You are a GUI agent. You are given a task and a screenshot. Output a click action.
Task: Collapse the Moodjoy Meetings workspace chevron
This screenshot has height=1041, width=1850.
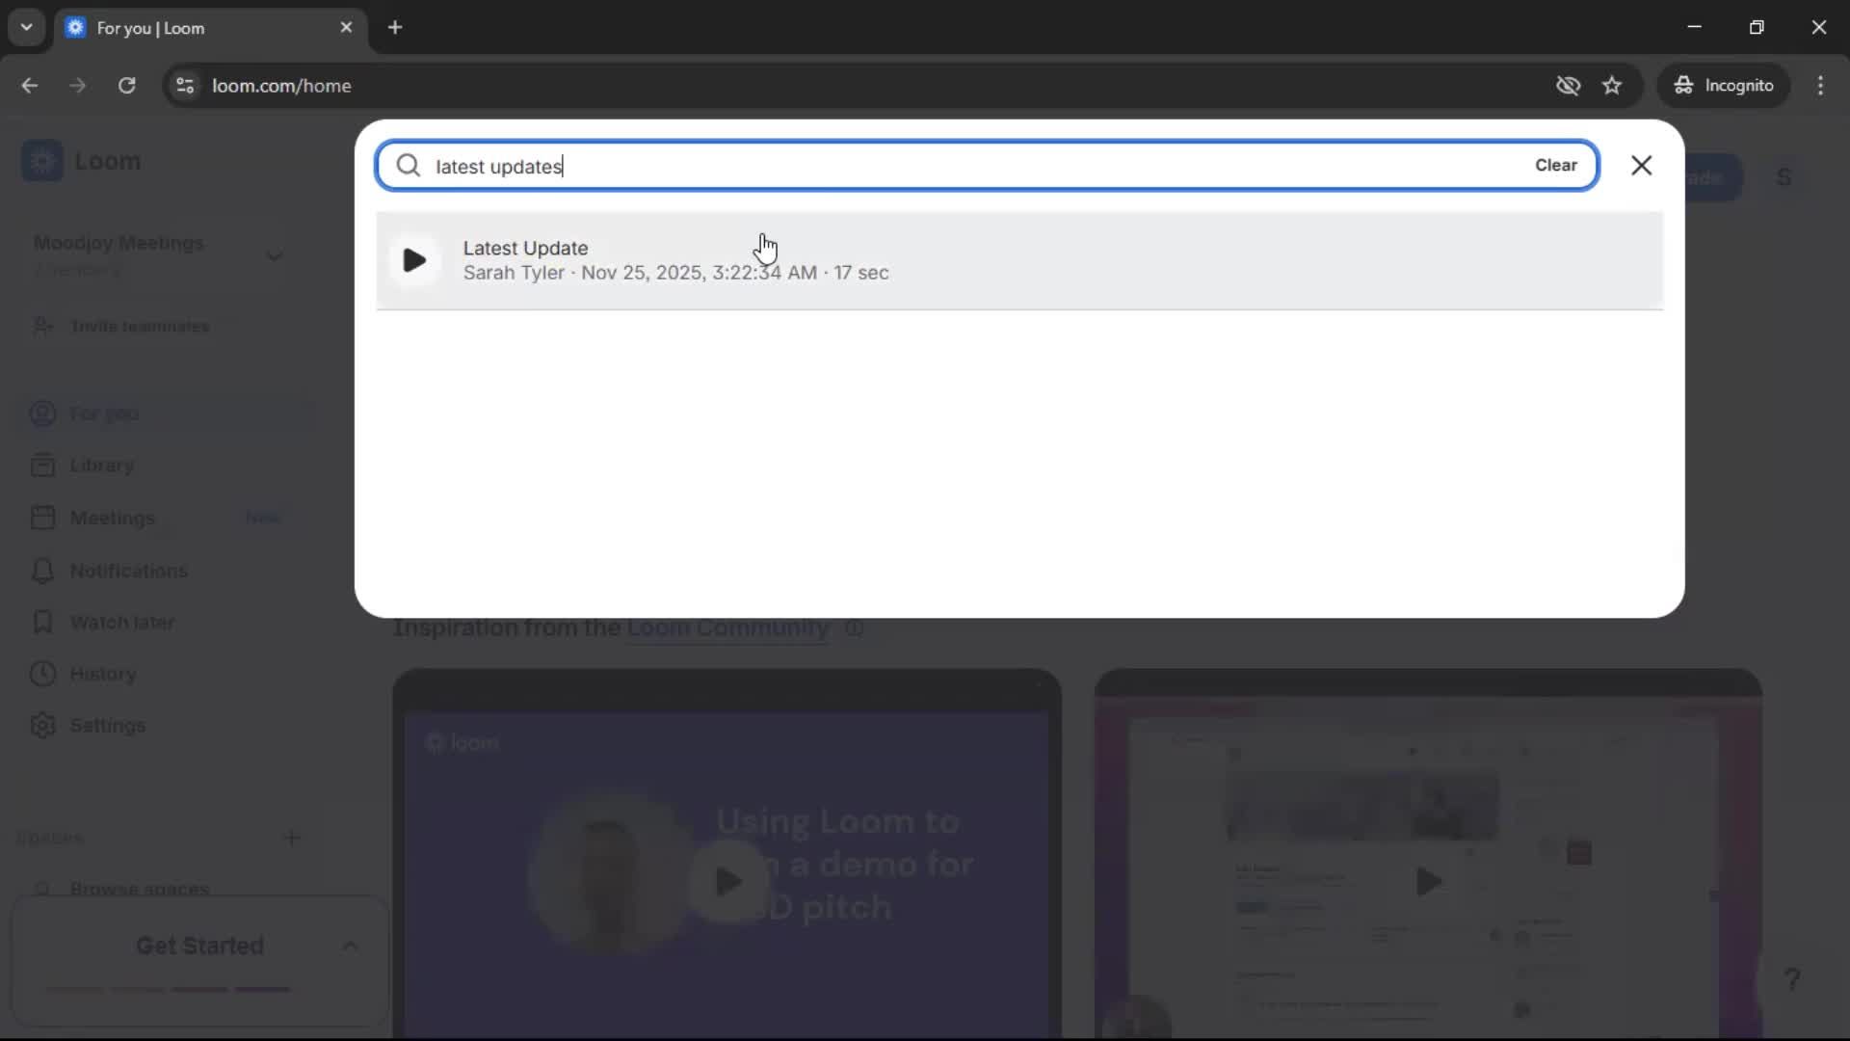click(x=275, y=255)
